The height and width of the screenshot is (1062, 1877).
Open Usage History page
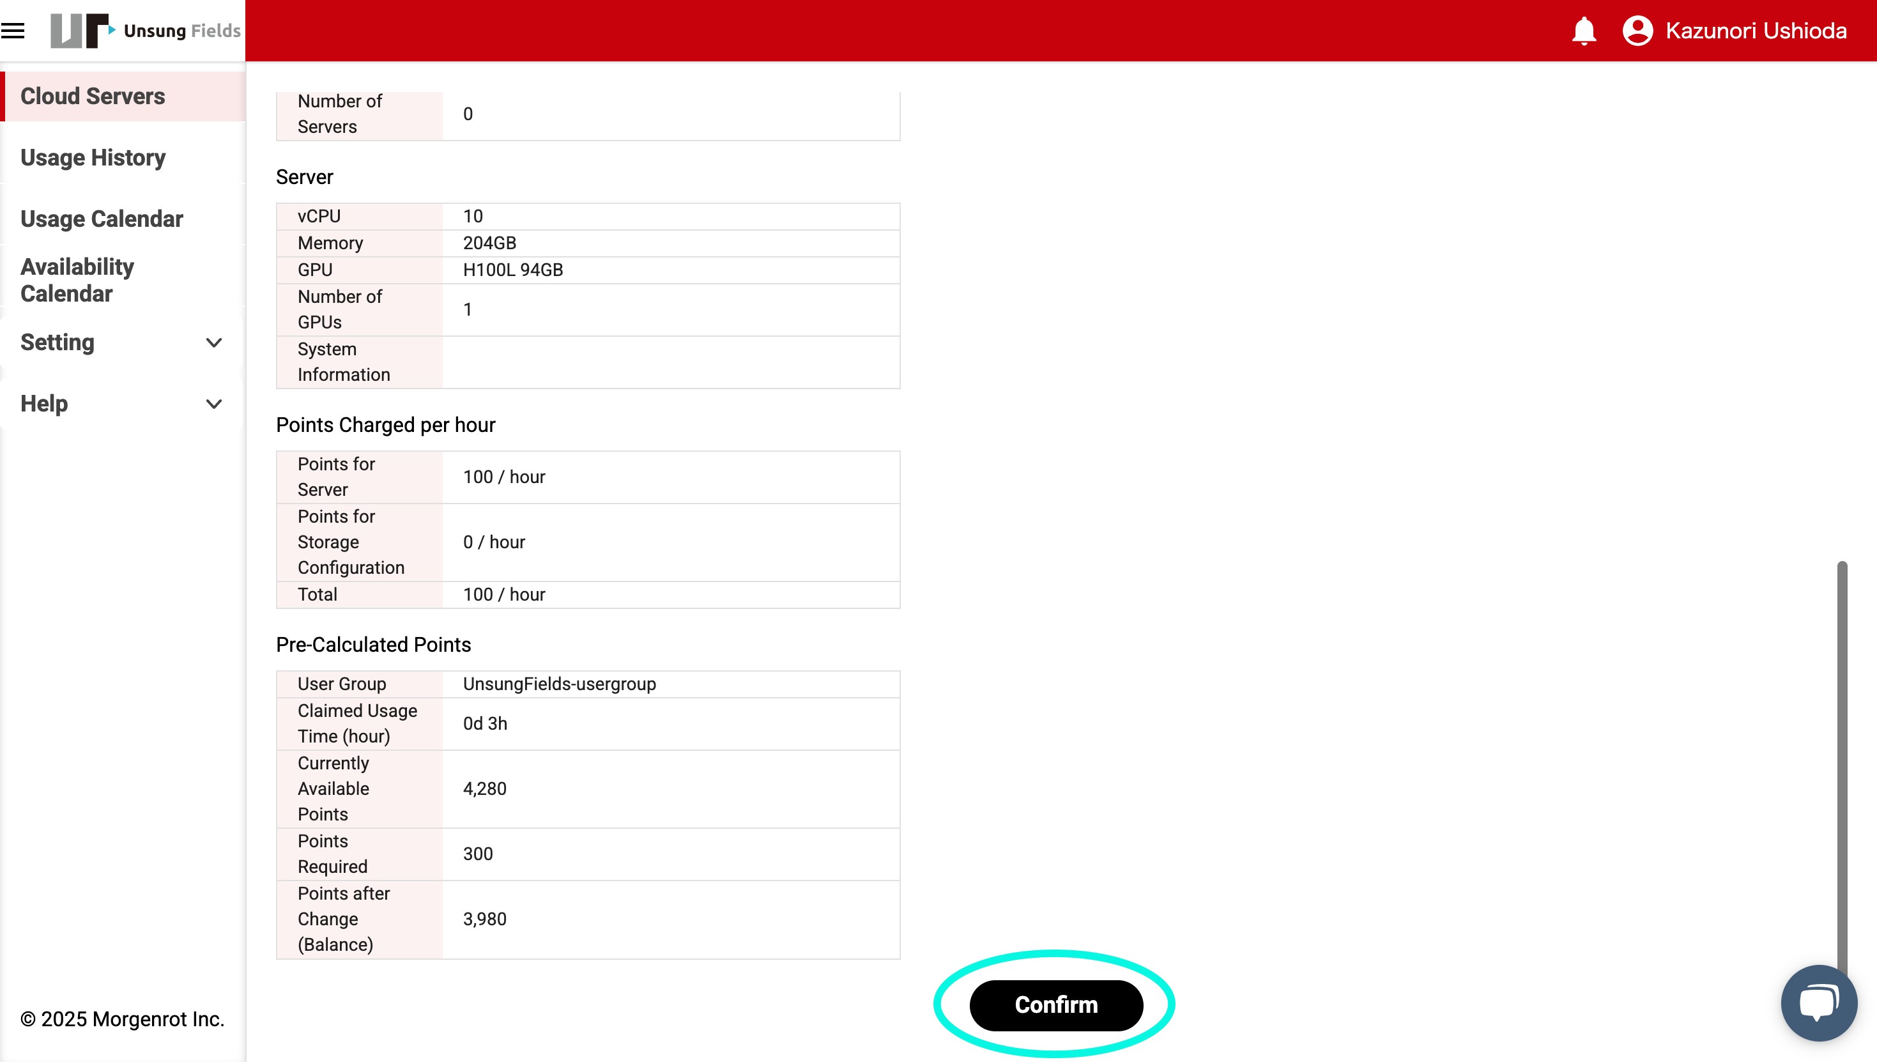[93, 158]
